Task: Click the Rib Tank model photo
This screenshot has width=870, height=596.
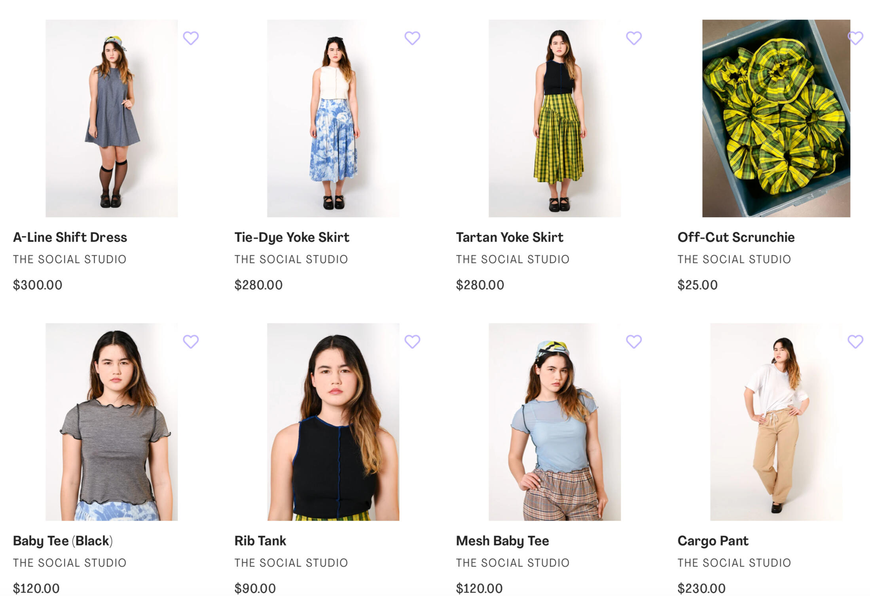Action: pyautogui.click(x=333, y=422)
